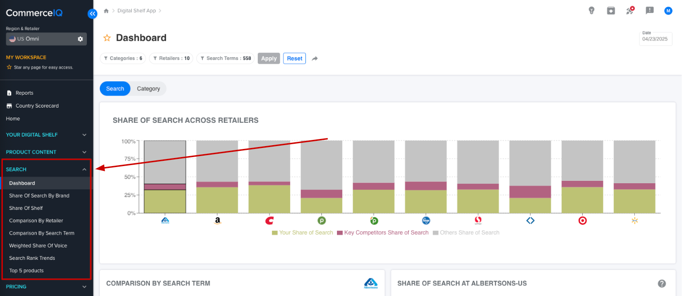
Task: Toggle Your Share of Search legend entry
Action: (303, 233)
